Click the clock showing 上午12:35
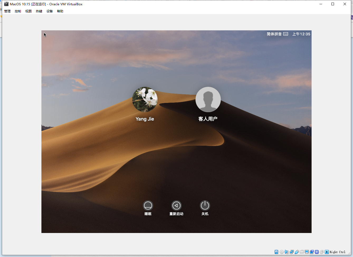 point(301,34)
